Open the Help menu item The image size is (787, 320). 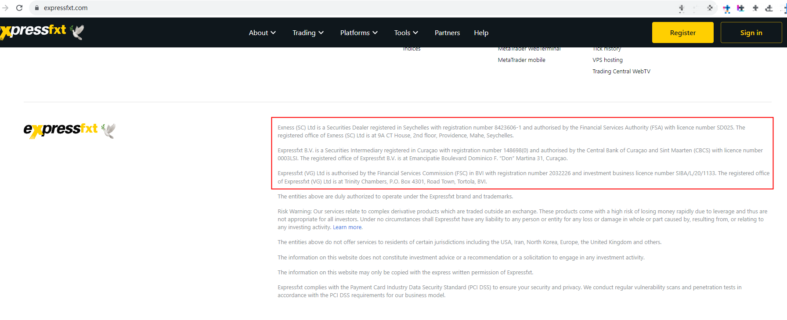[481, 33]
